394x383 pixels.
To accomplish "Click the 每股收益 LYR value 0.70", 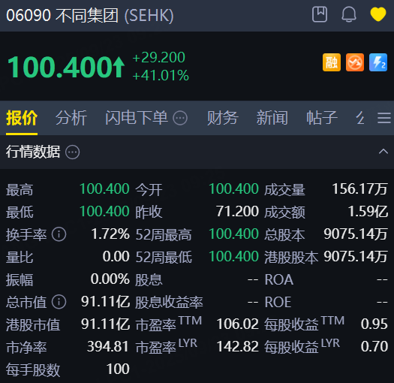I will tap(374, 347).
